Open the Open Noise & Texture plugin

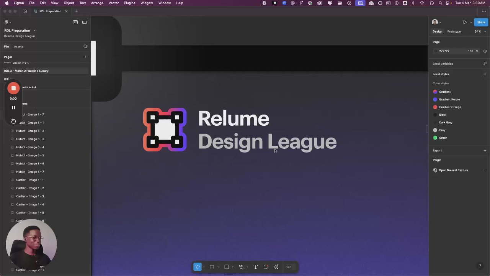tap(453, 170)
